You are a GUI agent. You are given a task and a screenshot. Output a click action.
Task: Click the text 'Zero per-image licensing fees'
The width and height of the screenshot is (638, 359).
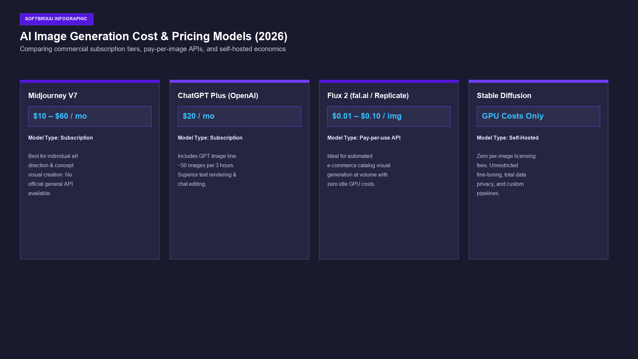[506, 161]
